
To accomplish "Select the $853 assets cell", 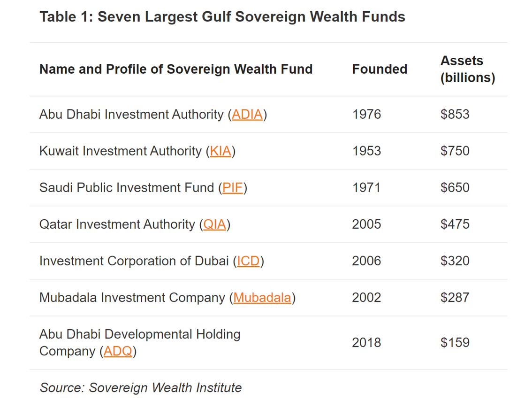I will click(455, 115).
